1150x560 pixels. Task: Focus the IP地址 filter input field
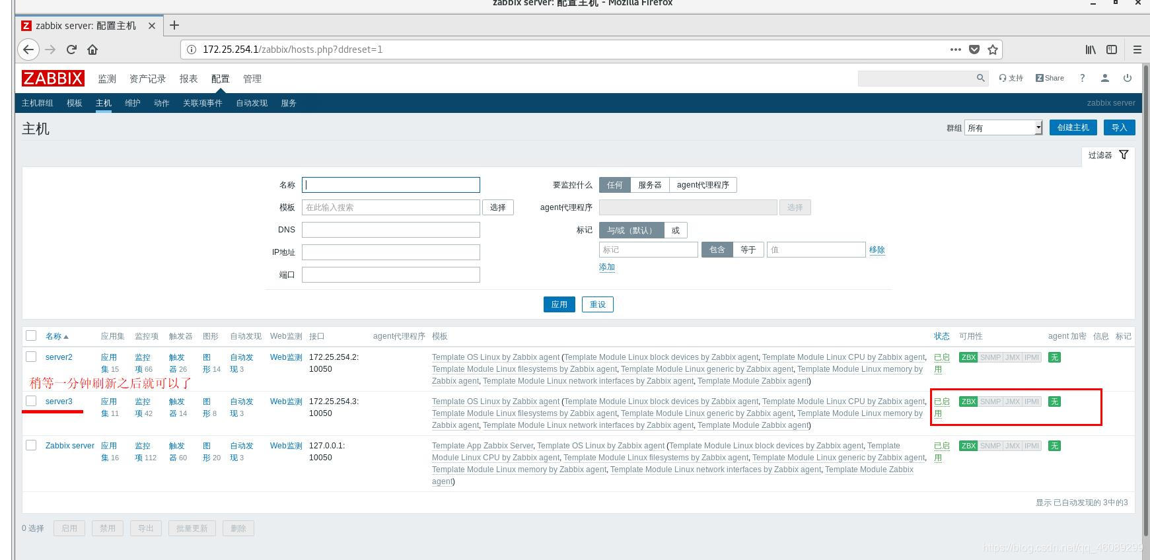click(x=391, y=252)
